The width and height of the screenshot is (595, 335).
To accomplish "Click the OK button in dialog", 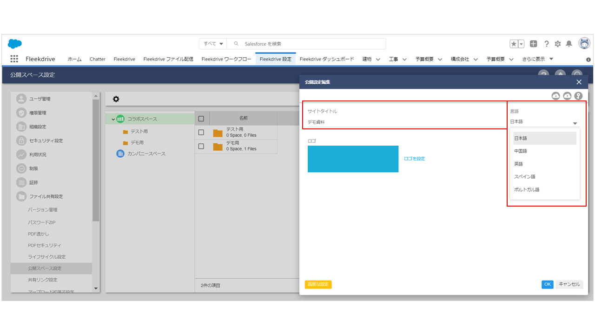I will click(x=547, y=284).
